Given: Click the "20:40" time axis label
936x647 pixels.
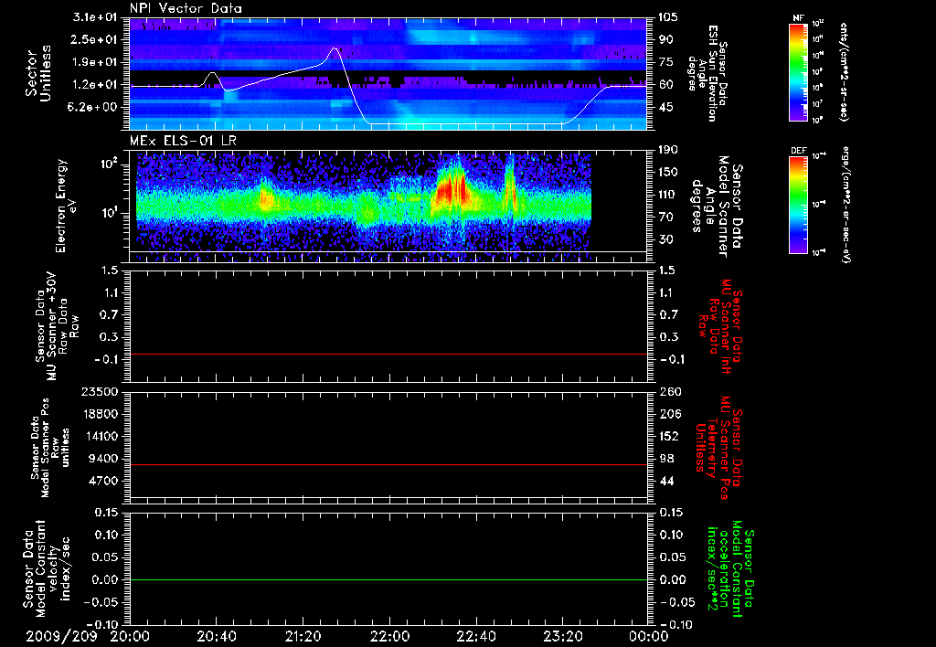Looking at the screenshot, I should tap(217, 636).
